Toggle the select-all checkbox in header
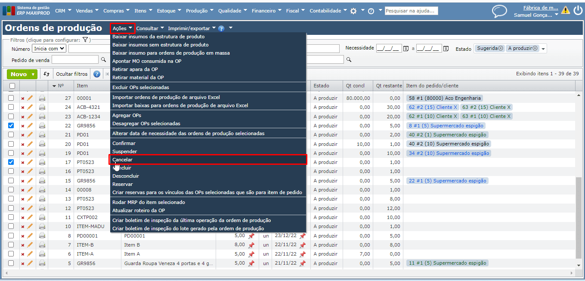The image size is (585, 281). point(12,86)
